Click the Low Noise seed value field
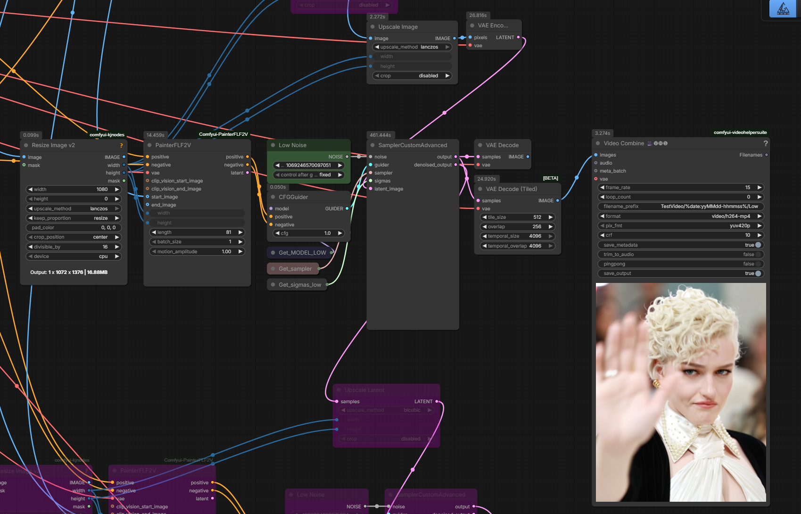Screen dimensions: 801x514 coord(309,166)
